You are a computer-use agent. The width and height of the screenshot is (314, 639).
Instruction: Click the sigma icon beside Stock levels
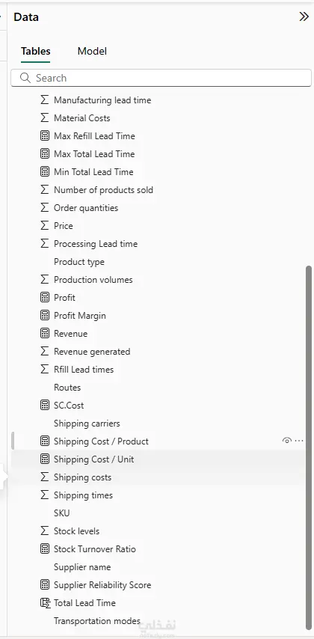tap(45, 531)
